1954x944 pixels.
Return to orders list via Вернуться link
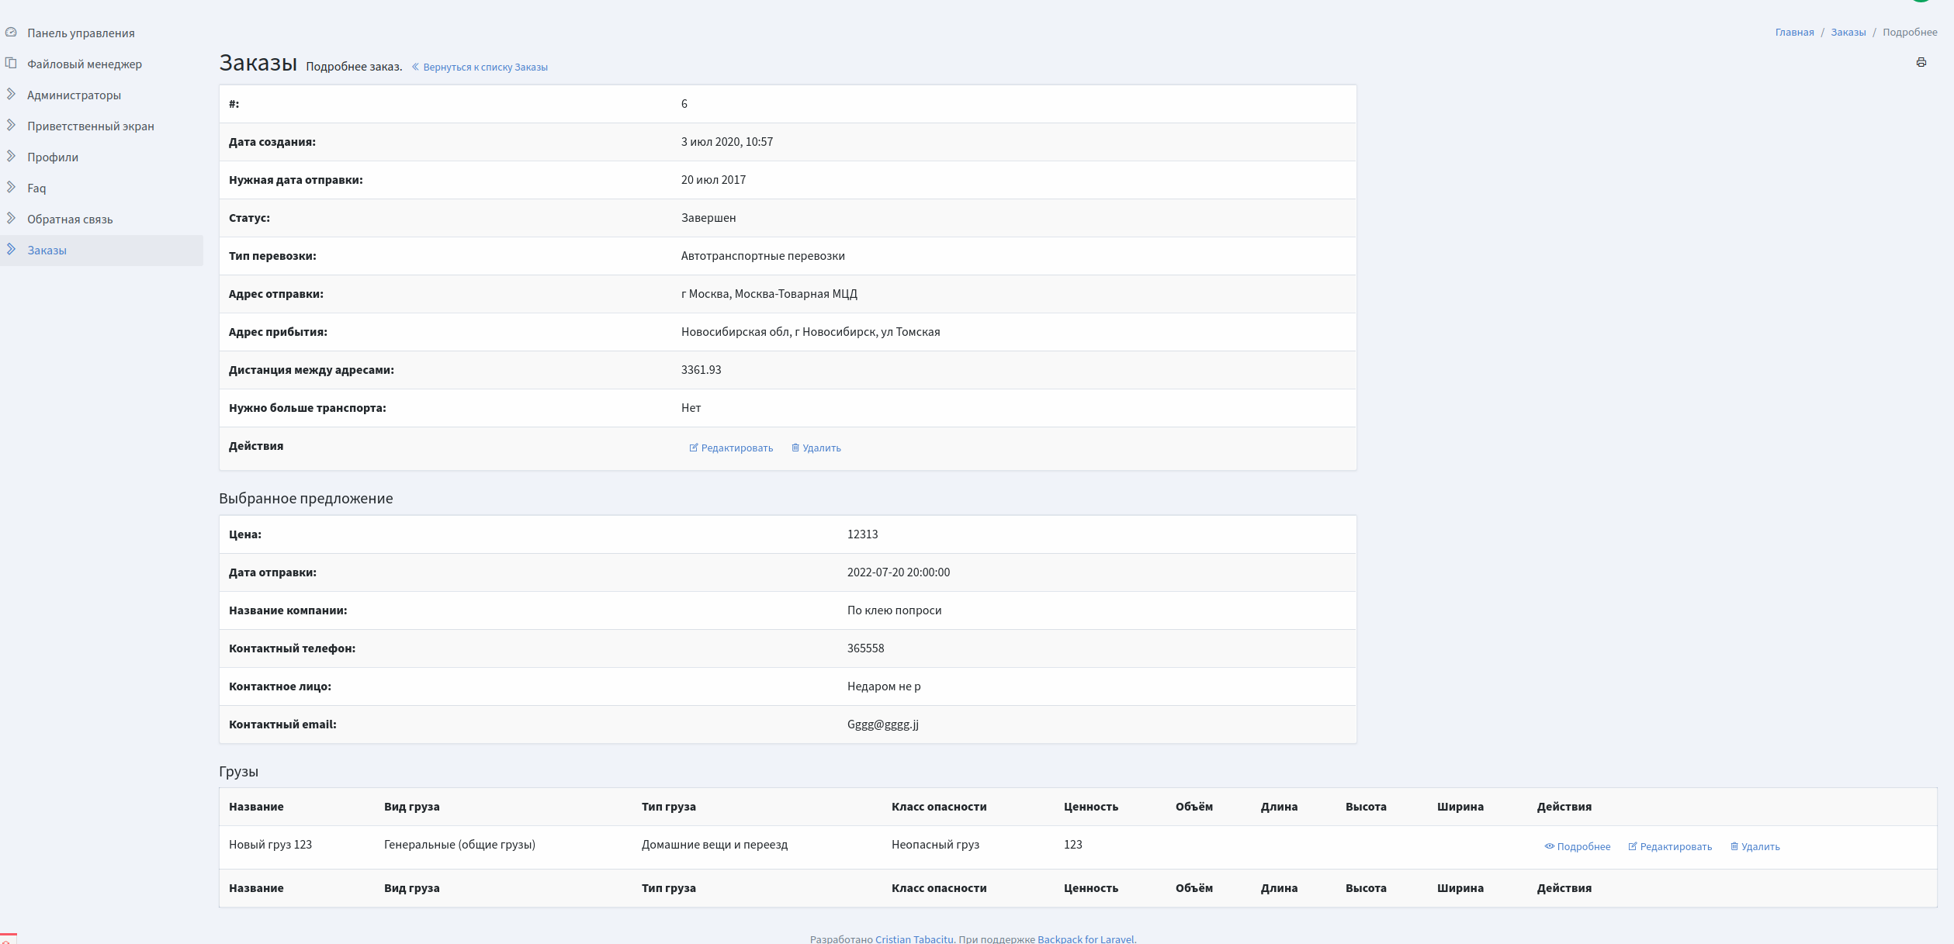[x=480, y=67]
